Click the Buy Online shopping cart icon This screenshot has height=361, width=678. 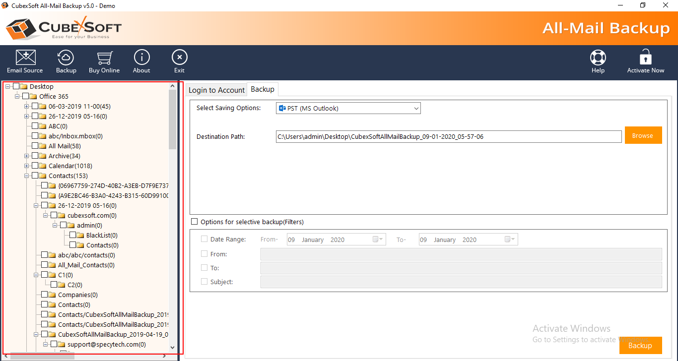coord(104,58)
